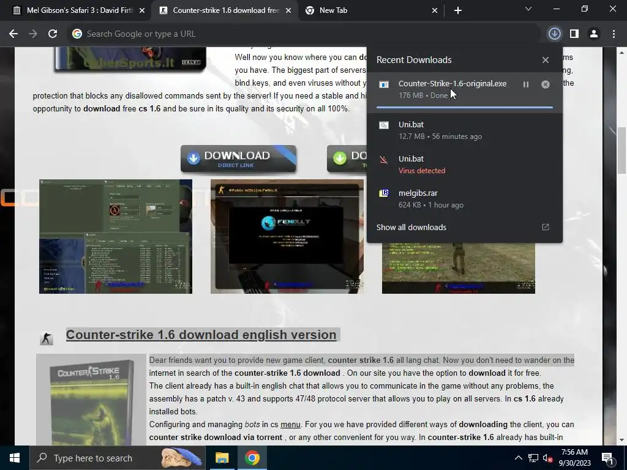
Task: Select Counter-Strike-1.6-original.exe file name
Action: tap(452, 83)
